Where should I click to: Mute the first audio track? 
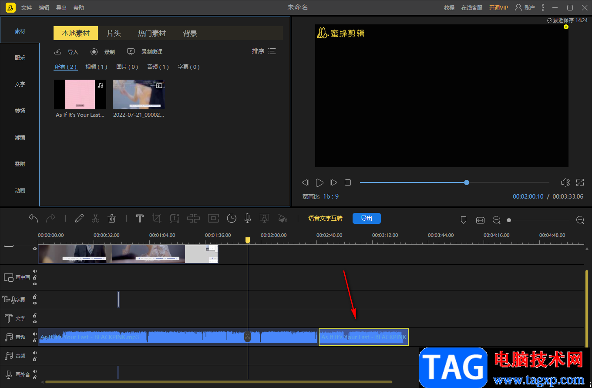click(35, 334)
